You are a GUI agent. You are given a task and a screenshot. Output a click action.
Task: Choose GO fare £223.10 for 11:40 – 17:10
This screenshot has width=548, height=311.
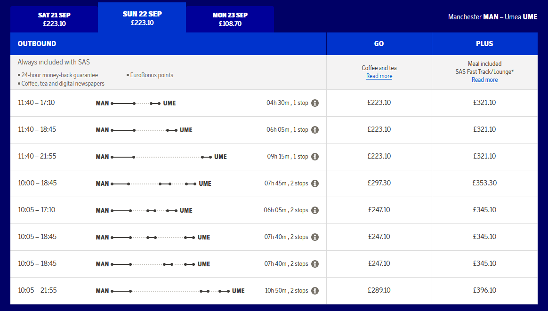(x=379, y=103)
